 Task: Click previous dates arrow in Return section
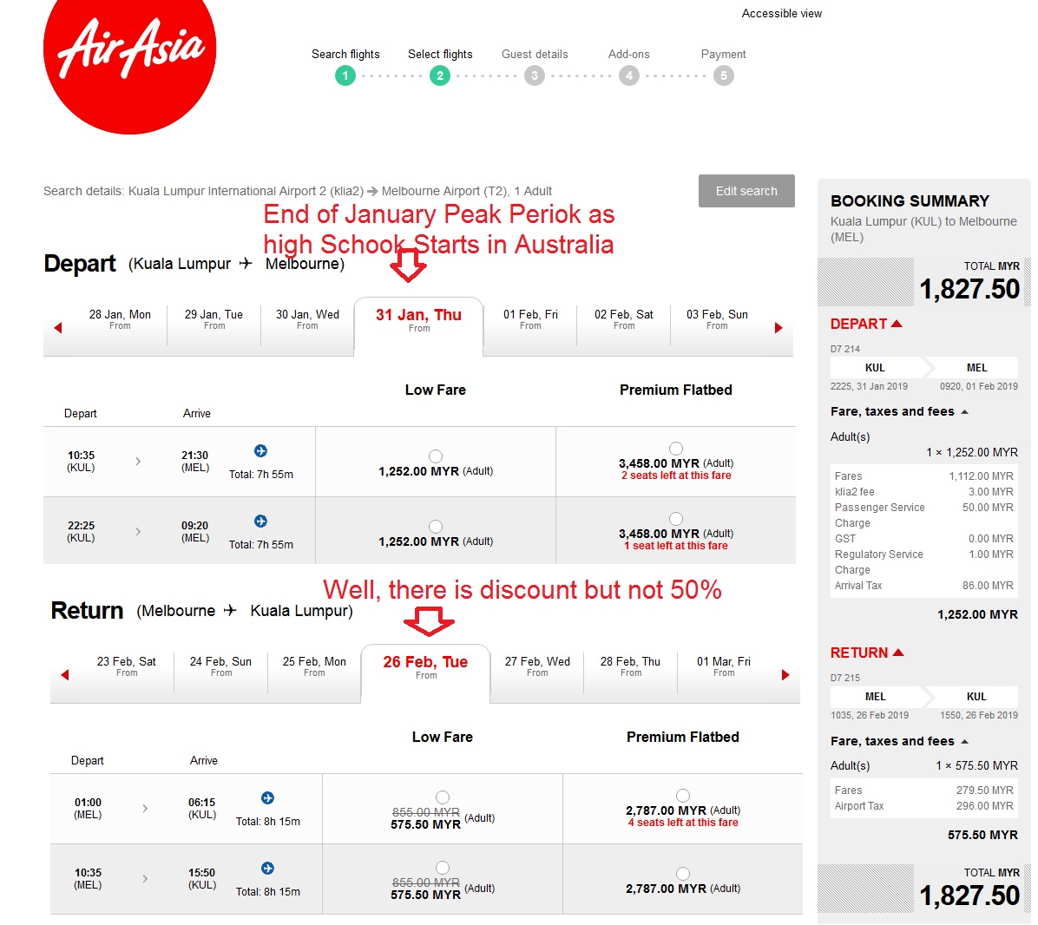pos(65,675)
